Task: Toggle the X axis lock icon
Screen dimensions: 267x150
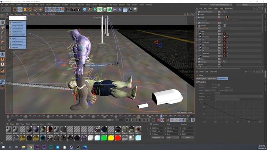Action: (x=47, y=10)
